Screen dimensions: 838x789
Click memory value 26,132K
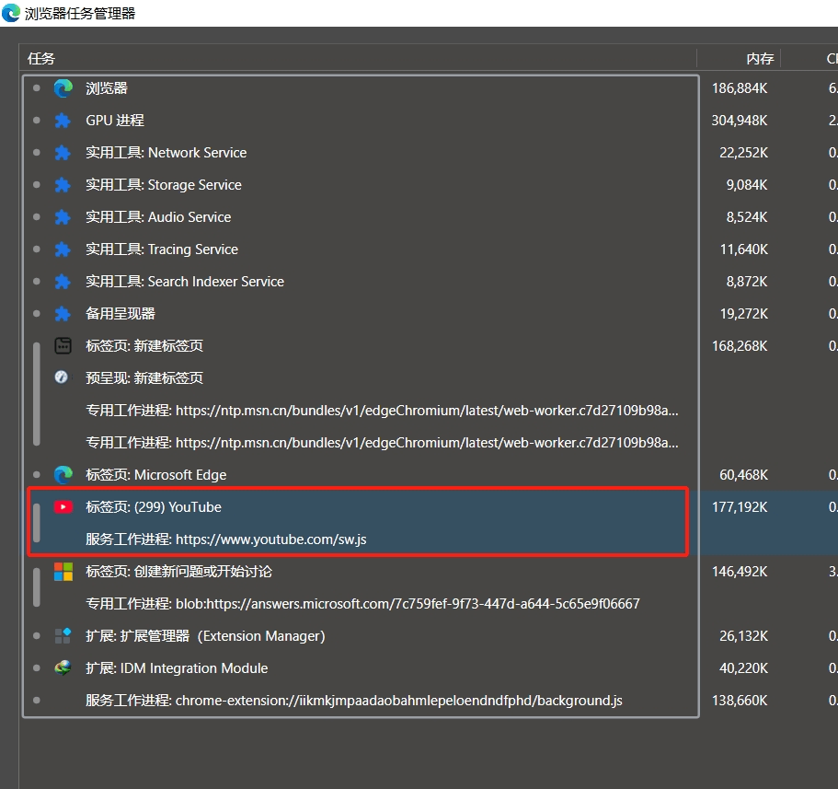pos(743,635)
